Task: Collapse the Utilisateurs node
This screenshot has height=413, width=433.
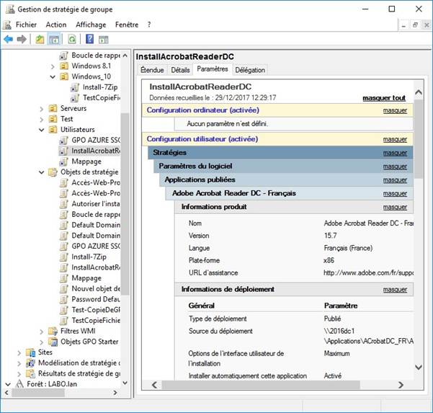Action: (42, 130)
